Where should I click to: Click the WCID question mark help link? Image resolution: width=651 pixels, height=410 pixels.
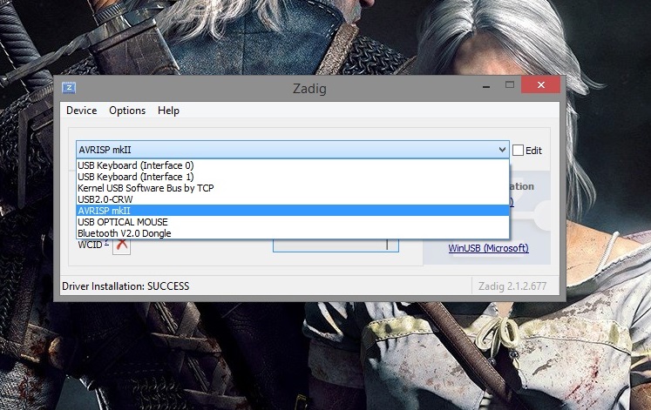coord(106,242)
